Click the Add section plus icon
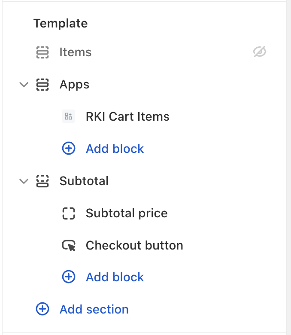Image resolution: width=291 pixels, height=335 pixels. 42,309
